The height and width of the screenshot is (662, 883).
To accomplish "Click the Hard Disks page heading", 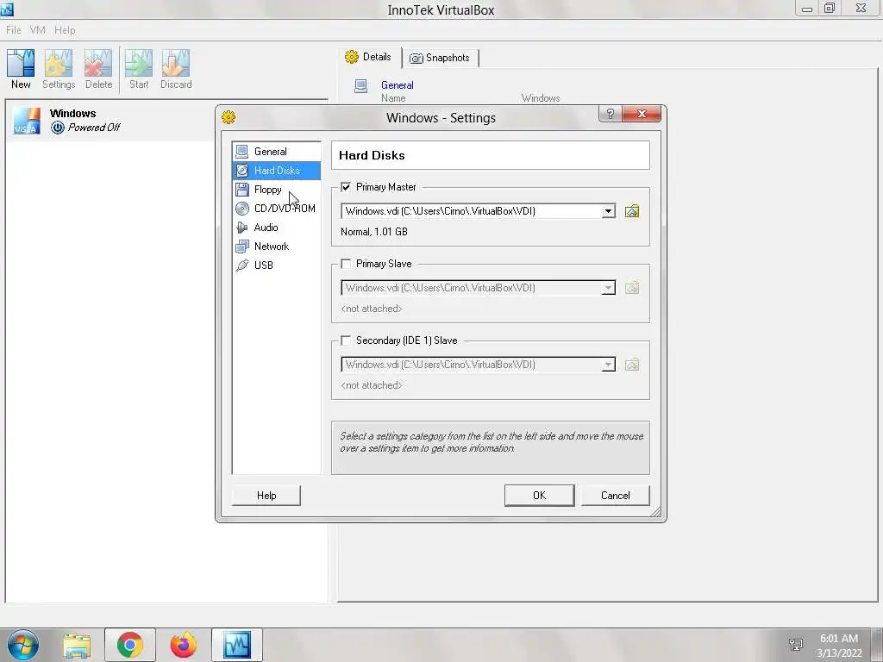I will point(372,155).
